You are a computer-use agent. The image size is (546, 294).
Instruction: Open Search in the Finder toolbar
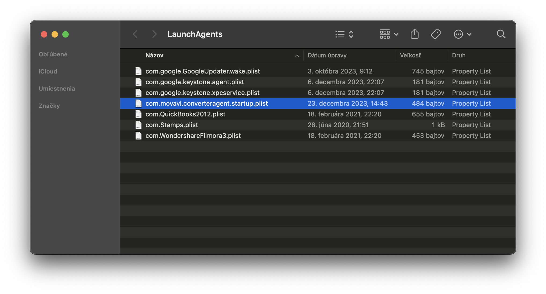tap(501, 34)
